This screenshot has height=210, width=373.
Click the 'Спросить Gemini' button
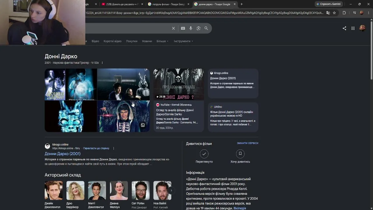click(328, 4)
